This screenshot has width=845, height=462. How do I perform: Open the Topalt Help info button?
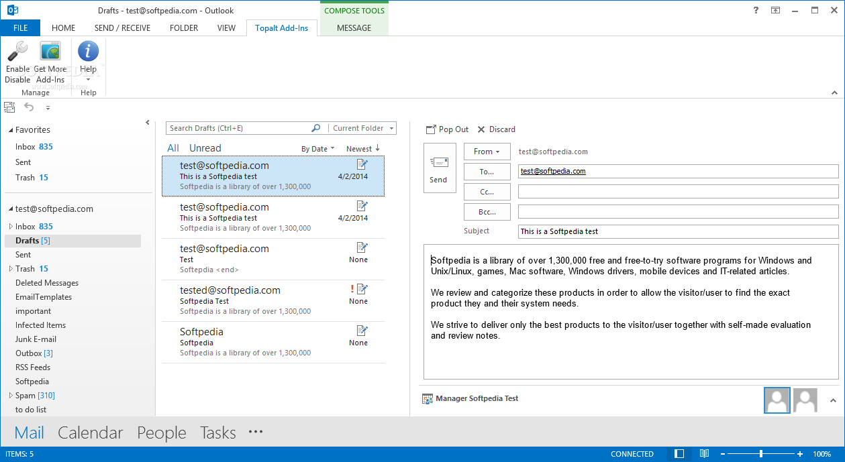[x=88, y=51]
